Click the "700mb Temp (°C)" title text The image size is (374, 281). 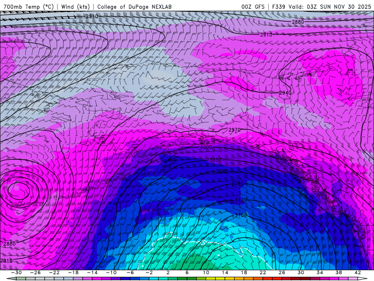click(x=29, y=7)
